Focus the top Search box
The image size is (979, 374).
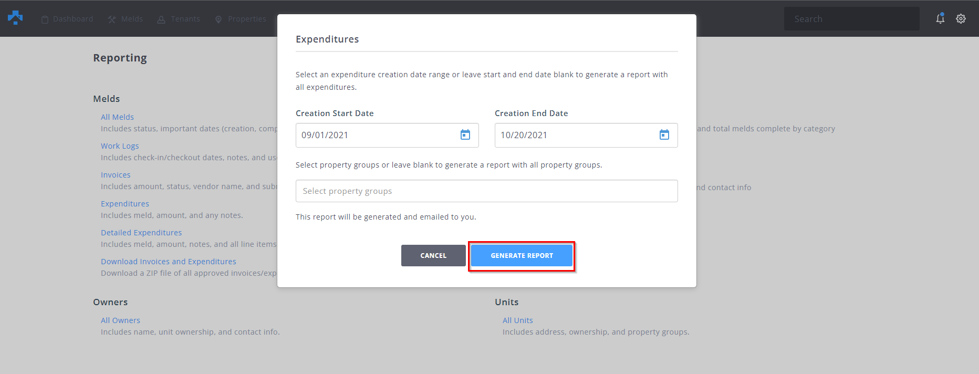851,19
